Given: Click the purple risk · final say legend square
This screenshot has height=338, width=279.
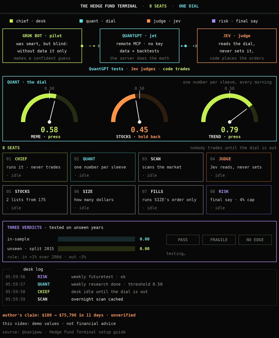Looking at the screenshot, I should tap(214, 21).
